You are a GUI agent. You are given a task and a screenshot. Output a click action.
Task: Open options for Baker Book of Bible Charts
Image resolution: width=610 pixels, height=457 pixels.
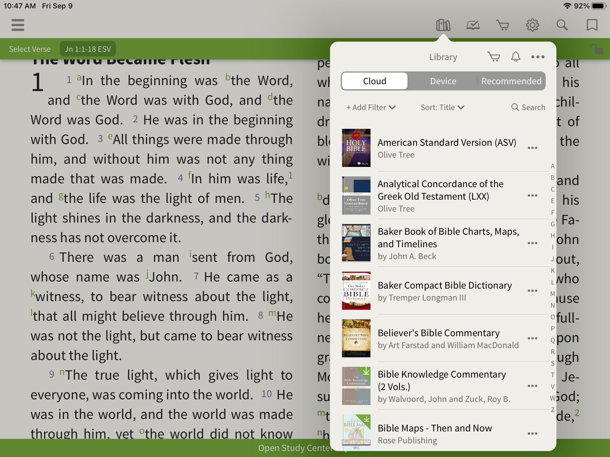point(533,243)
